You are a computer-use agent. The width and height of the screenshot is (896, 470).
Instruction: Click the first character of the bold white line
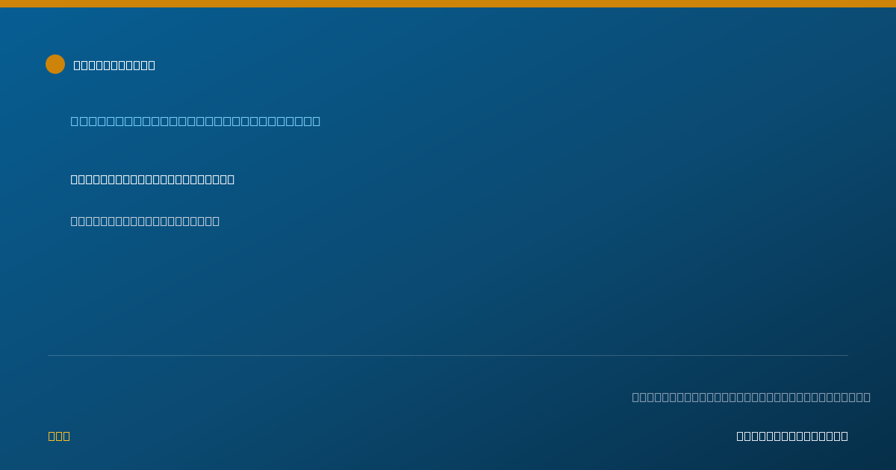74,179
